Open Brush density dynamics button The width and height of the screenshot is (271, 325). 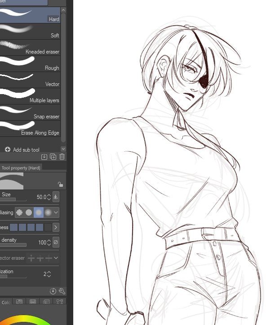(56, 242)
